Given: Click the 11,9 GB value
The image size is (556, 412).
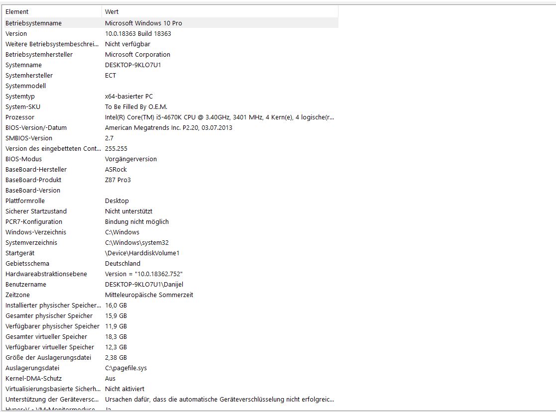Looking at the screenshot, I should point(116,326).
